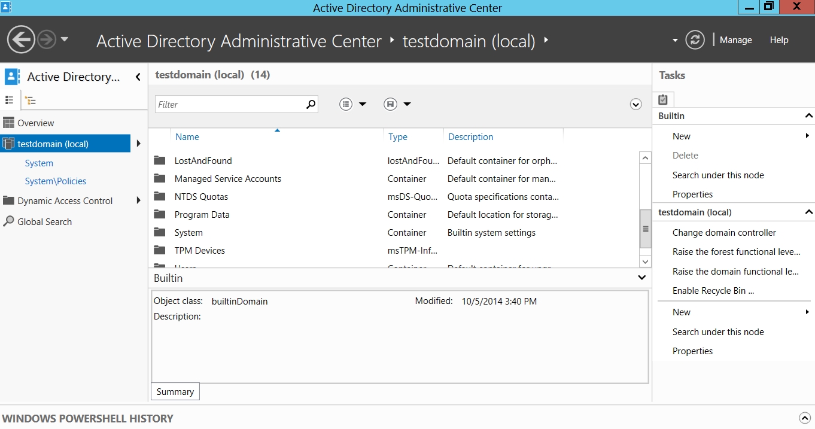Click Raise the forest functional level
815x429 pixels.
tap(736, 252)
